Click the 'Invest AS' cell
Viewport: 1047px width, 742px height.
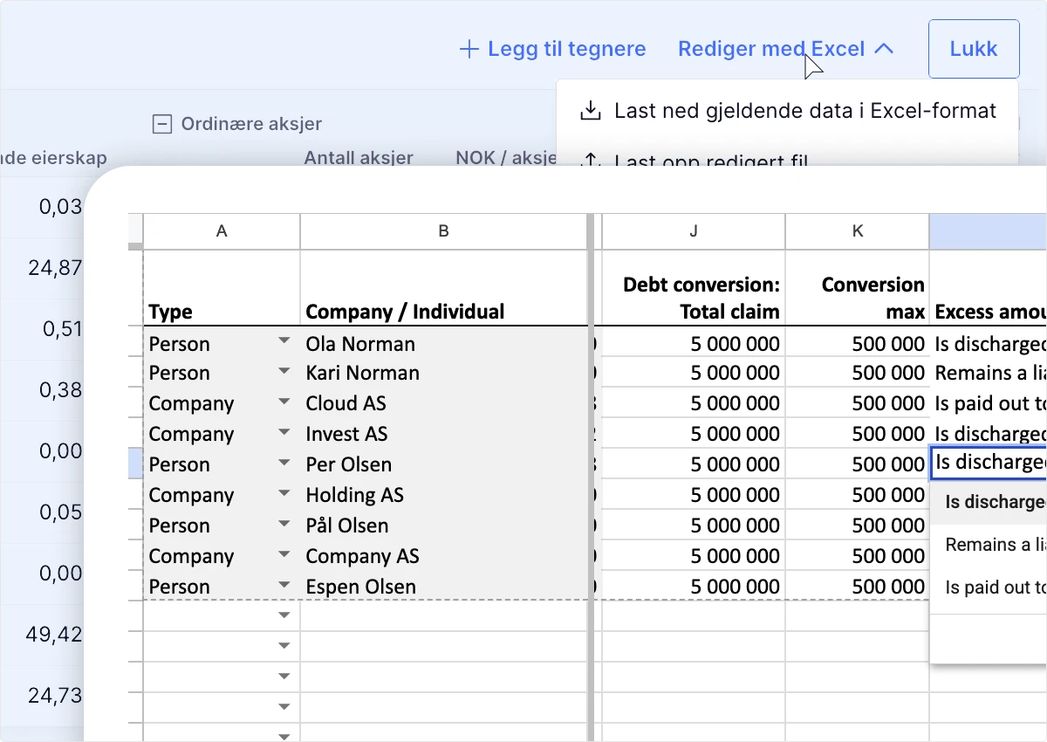pos(444,434)
